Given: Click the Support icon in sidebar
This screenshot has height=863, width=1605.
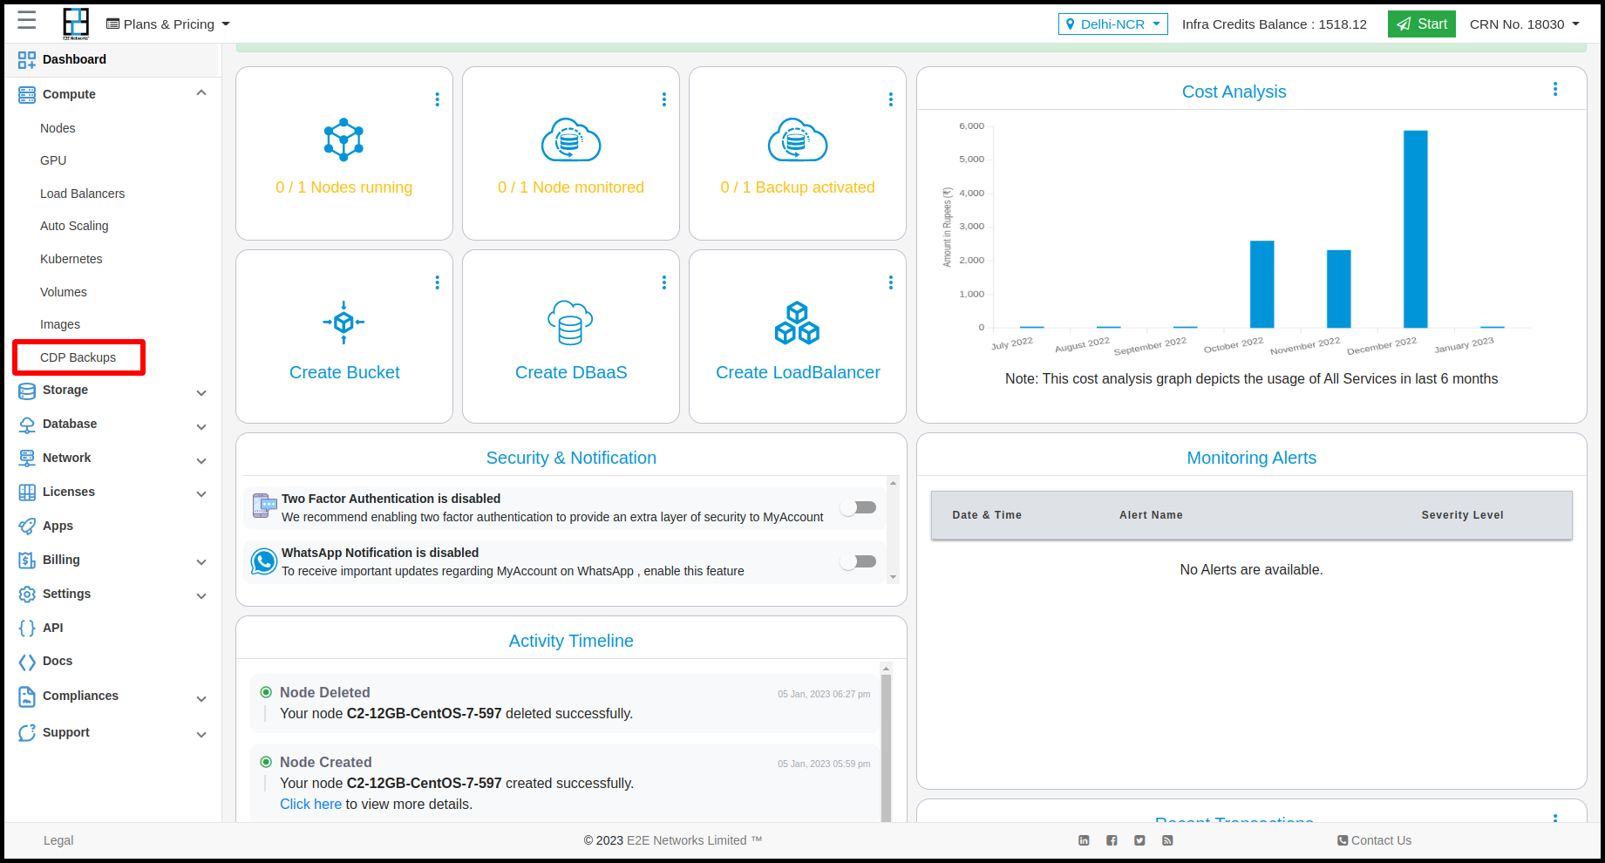Looking at the screenshot, I should pyautogui.click(x=27, y=733).
